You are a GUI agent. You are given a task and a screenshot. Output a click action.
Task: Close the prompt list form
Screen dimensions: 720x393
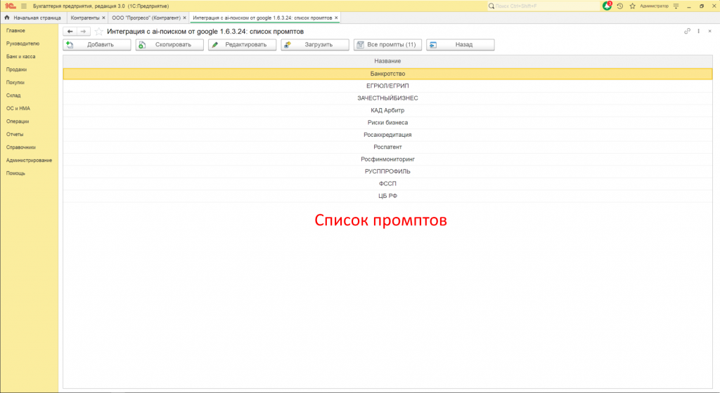(x=710, y=31)
